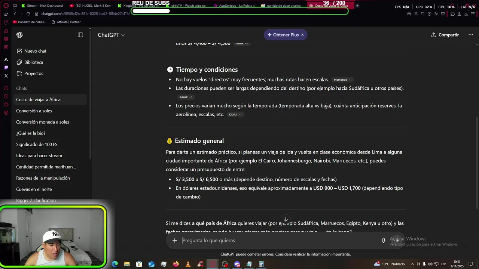The width and height of the screenshot is (479, 269).
Task: Open Calculator from the taskbar
Action: (261, 264)
